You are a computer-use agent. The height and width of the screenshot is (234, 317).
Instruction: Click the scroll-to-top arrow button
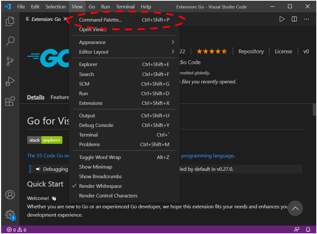point(295,208)
